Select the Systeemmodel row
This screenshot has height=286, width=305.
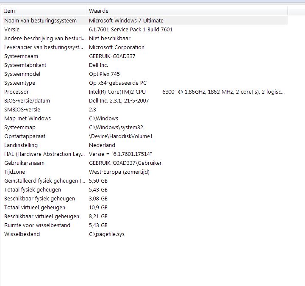coord(22,74)
